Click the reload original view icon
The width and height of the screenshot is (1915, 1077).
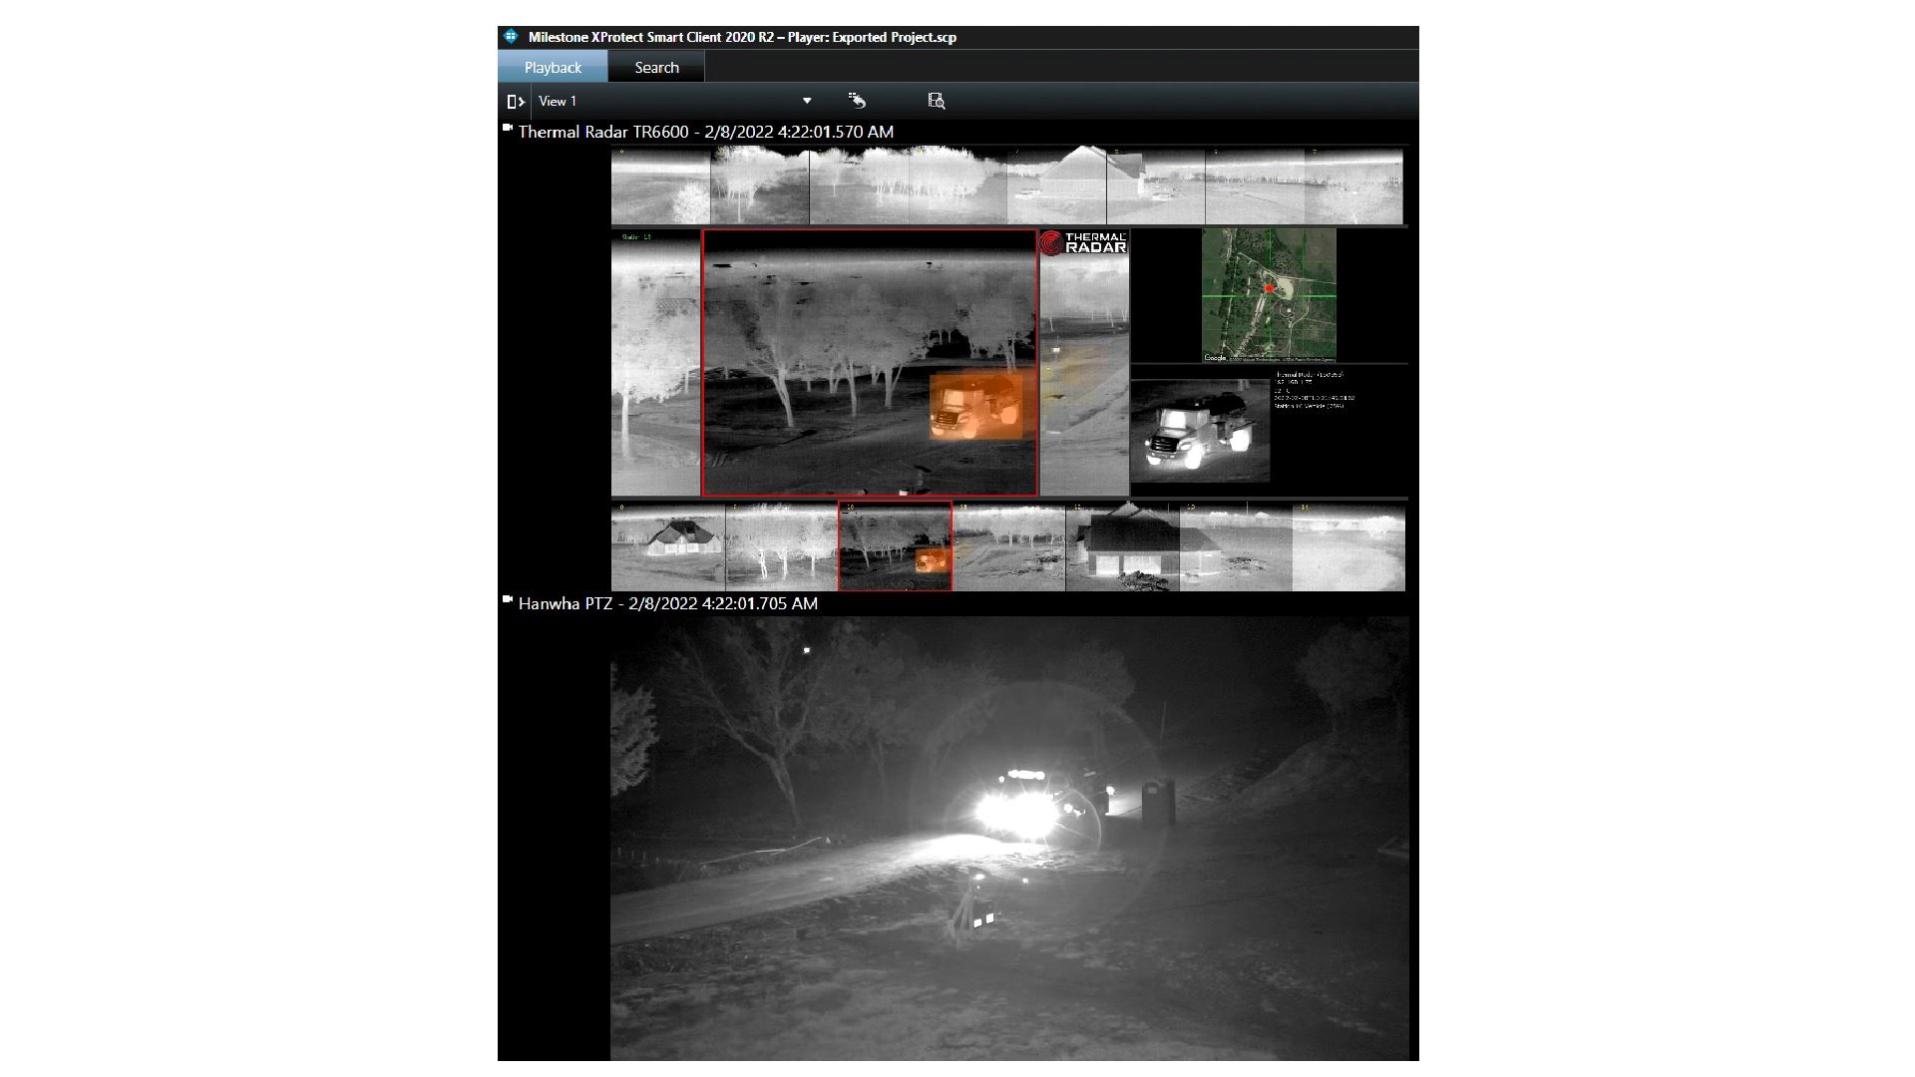[857, 100]
